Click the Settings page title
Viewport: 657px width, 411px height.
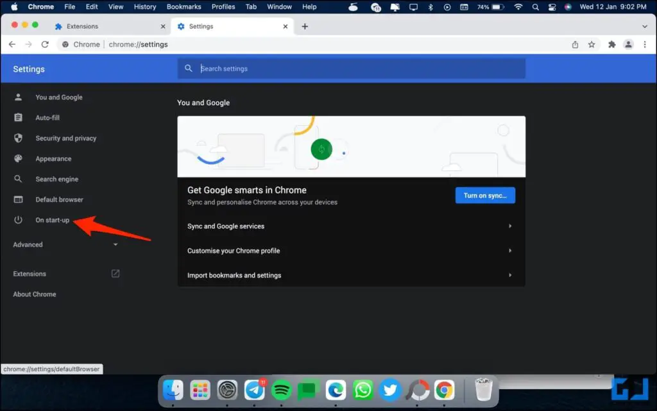pyautogui.click(x=28, y=69)
